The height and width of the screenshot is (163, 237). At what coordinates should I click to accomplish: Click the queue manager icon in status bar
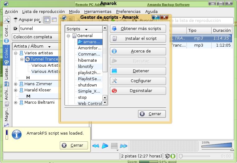pos(167,156)
